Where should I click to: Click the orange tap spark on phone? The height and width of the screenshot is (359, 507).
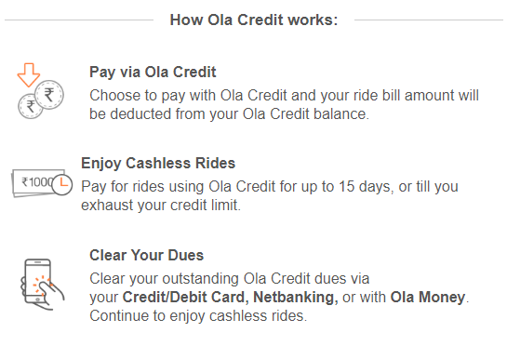tap(42, 284)
